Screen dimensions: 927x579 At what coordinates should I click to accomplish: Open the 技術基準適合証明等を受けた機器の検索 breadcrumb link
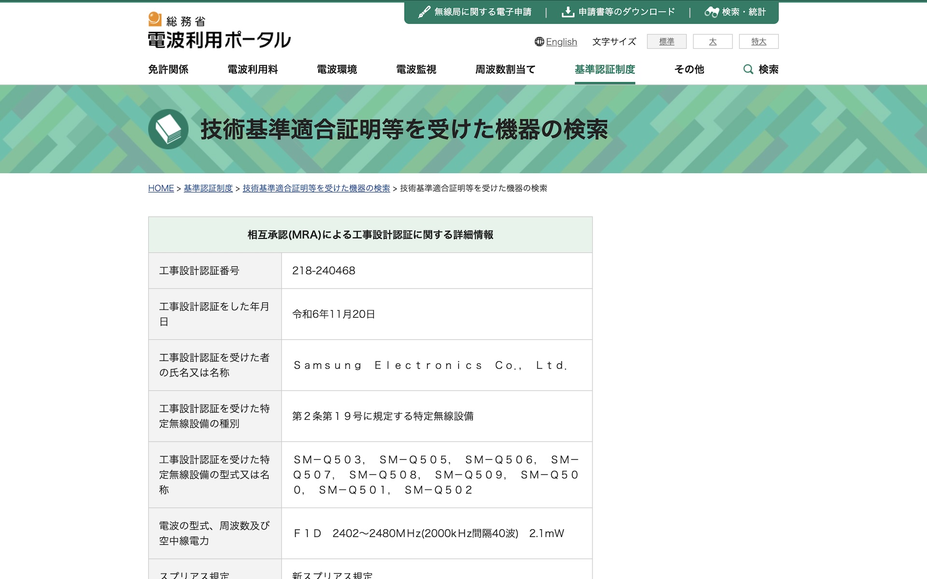pyautogui.click(x=316, y=188)
